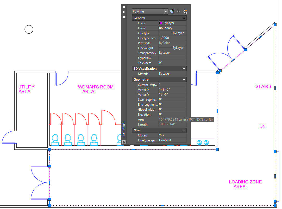
Task: Select the grip at the STAIRS corner
Action: coord(275,25)
